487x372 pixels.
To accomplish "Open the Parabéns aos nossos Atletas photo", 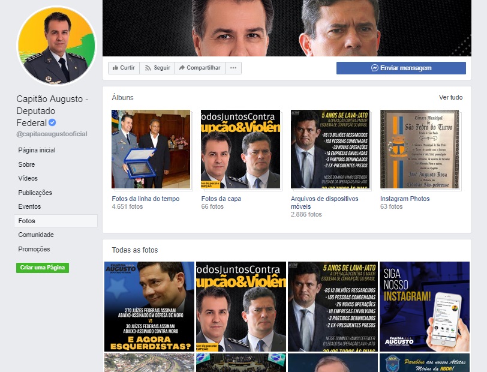I will click(x=425, y=362).
